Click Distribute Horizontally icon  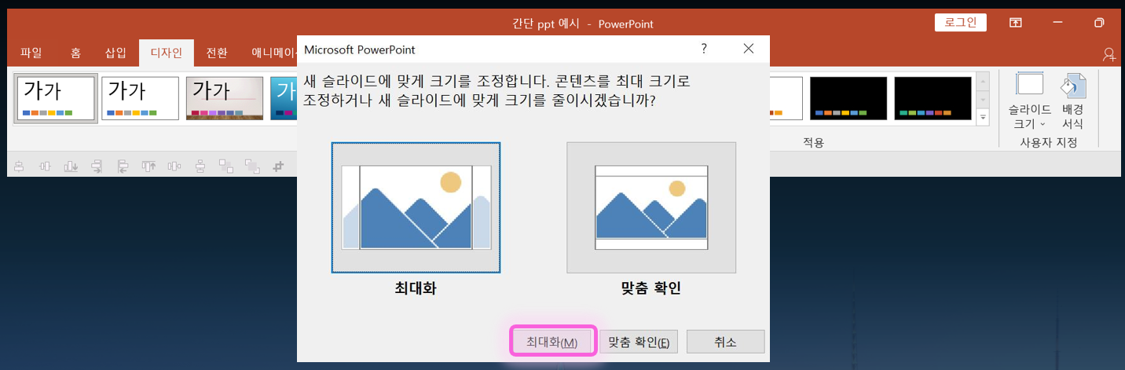174,167
